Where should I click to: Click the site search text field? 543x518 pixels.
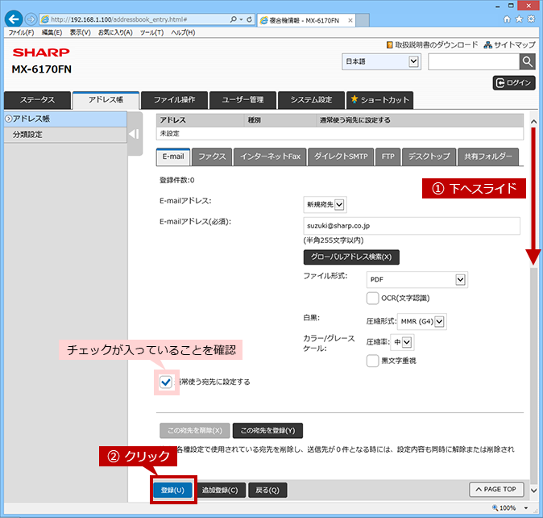474,62
